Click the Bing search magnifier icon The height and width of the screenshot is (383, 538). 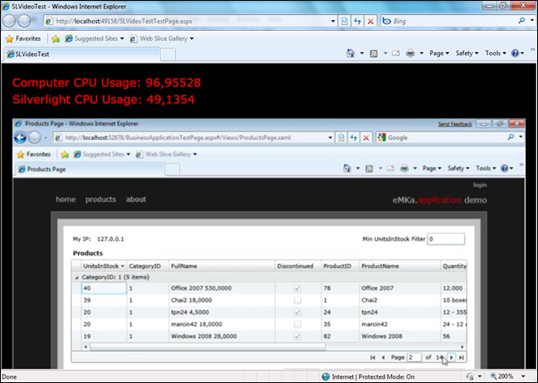click(x=521, y=21)
